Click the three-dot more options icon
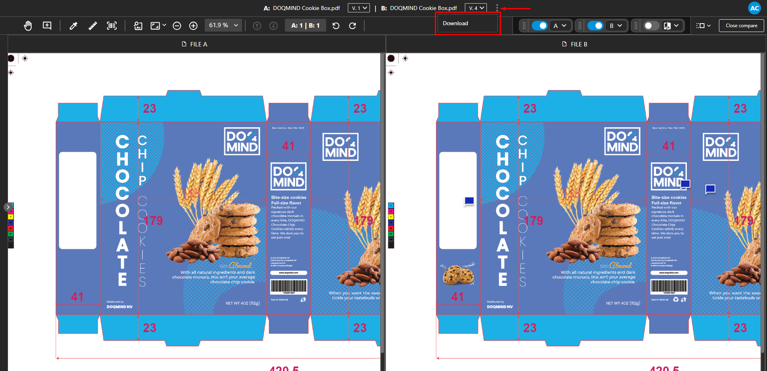767x371 pixels. (x=497, y=8)
